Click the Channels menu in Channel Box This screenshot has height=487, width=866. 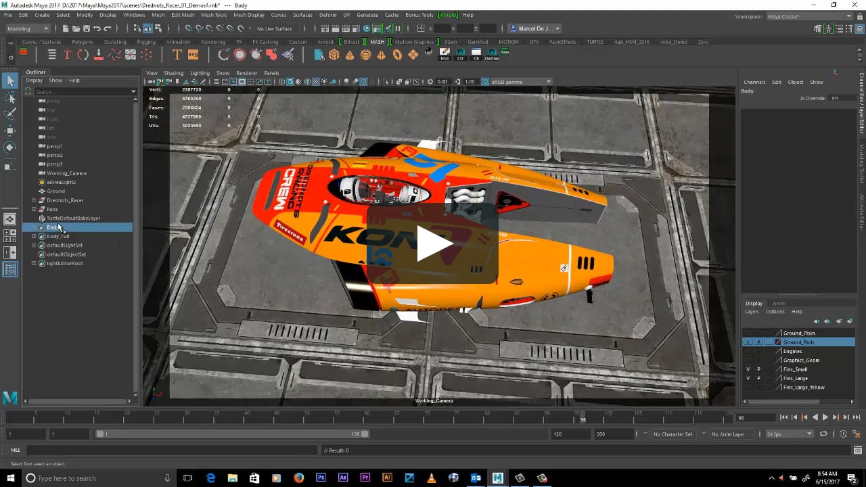754,82
